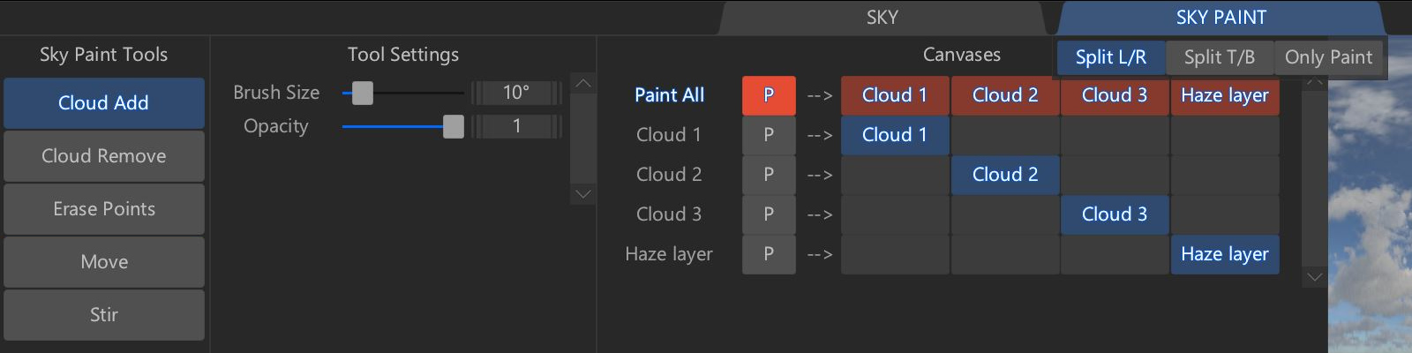Switch view to Split T/B
This screenshot has height=353, width=1412.
point(1220,57)
